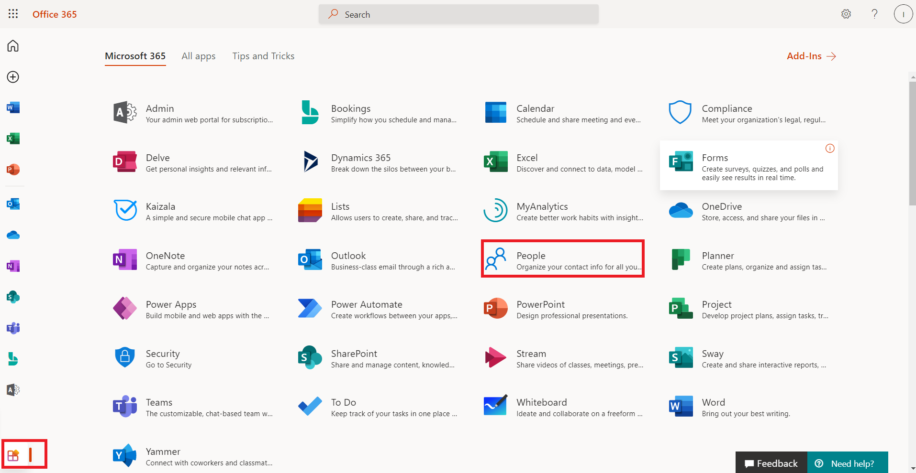Click the Home icon in sidebar
Image resolution: width=916 pixels, height=473 pixels.
tap(13, 46)
